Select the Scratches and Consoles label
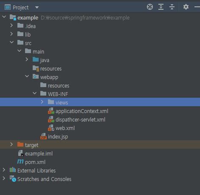Viewport: 200px width, 195px height. point(45,179)
